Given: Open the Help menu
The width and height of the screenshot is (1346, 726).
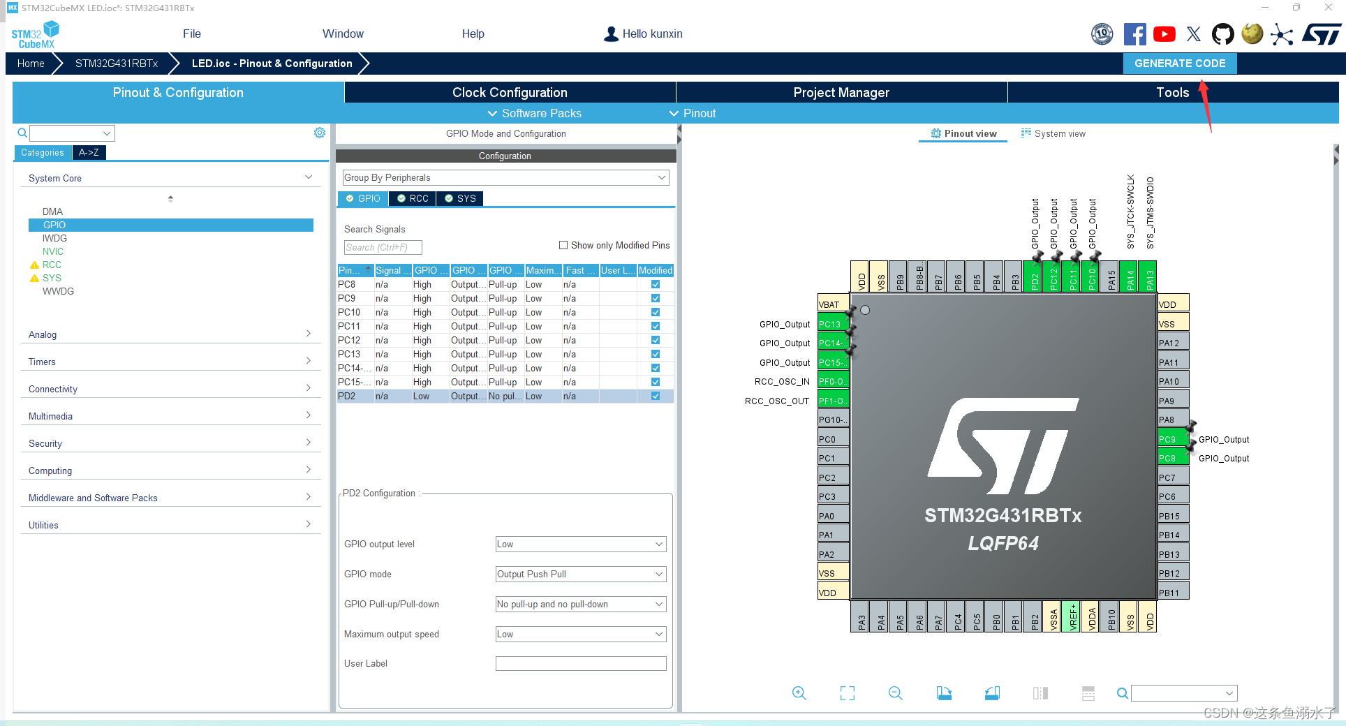Looking at the screenshot, I should [x=473, y=34].
